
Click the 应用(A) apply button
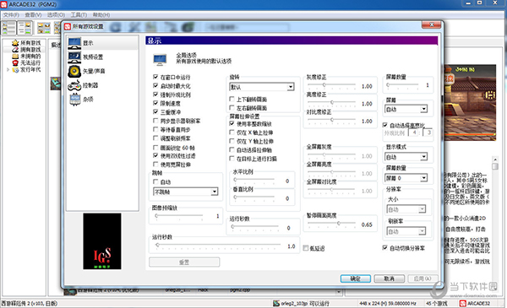tap(423, 278)
